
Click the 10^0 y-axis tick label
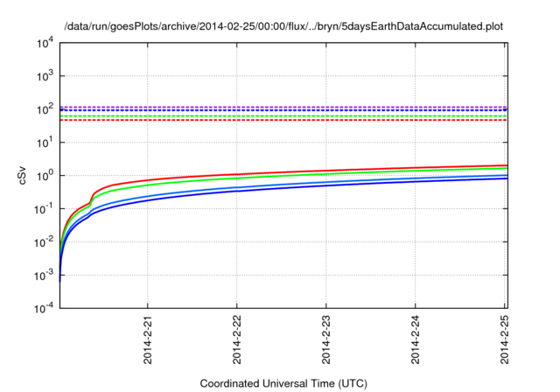tap(45, 176)
